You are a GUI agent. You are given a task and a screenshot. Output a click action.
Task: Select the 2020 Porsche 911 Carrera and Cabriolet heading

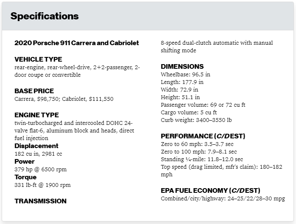coord(77,43)
